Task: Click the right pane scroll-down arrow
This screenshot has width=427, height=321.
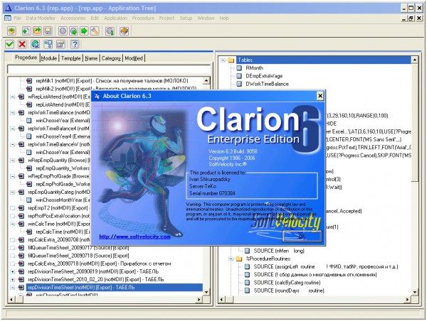Action: [415, 292]
